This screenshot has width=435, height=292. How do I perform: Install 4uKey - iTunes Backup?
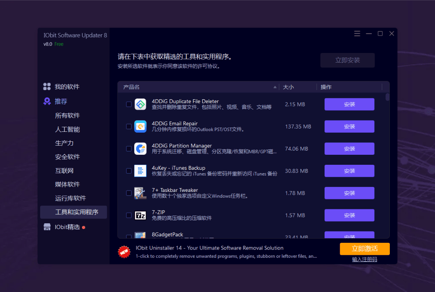pos(349,171)
